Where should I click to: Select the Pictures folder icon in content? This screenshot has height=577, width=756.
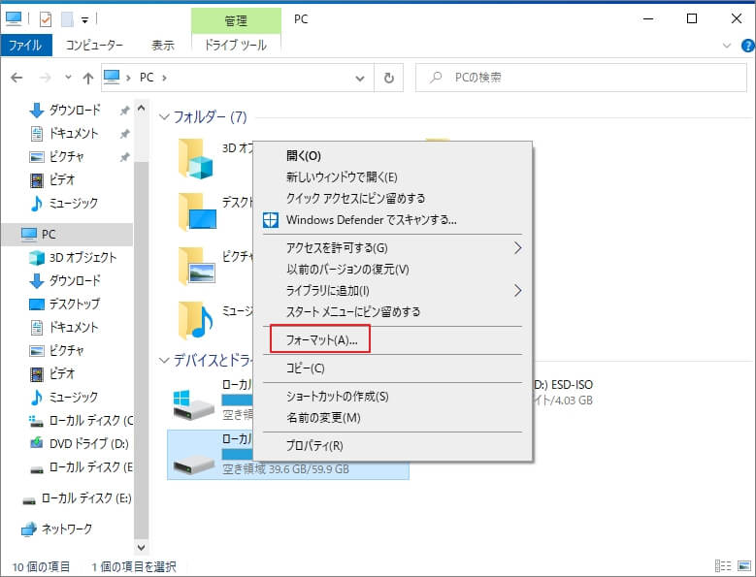pos(196,267)
